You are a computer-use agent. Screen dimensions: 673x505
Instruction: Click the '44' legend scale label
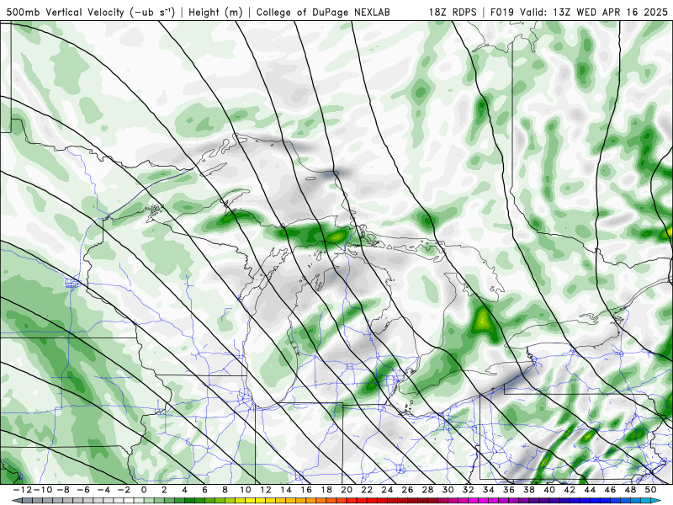tap(591, 490)
